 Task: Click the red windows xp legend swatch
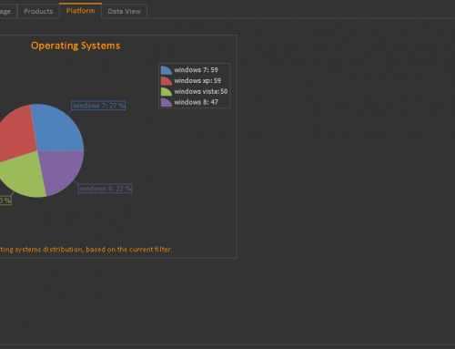[x=167, y=81]
